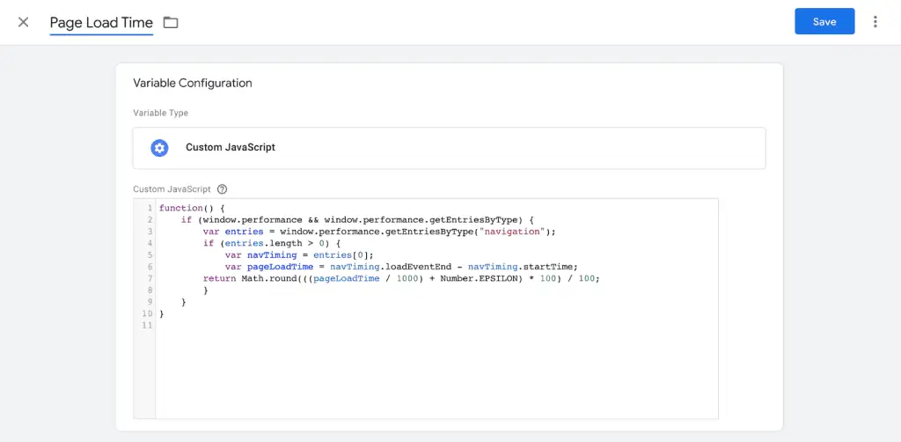Image resolution: width=901 pixels, height=442 pixels.
Task: Click the 'var entries' code line
Action: [380, 232]
